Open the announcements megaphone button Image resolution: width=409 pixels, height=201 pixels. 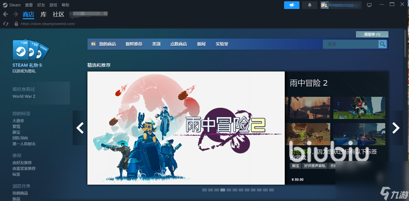click(292, 5)
